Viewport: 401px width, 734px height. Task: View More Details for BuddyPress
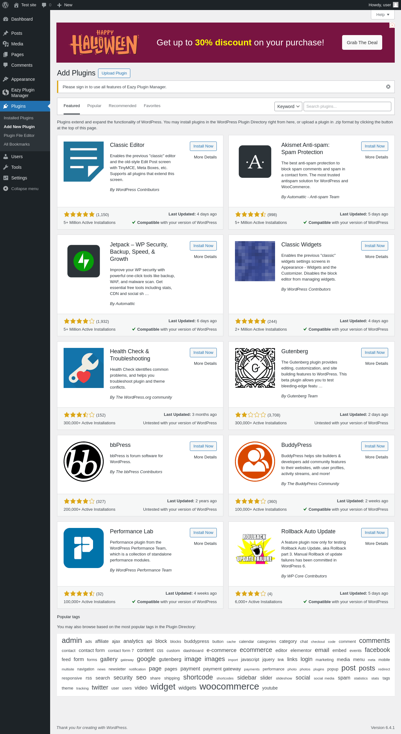(377, 457)
